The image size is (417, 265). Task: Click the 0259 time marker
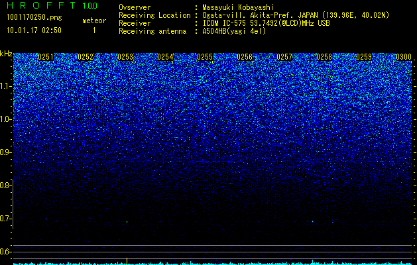364,57
